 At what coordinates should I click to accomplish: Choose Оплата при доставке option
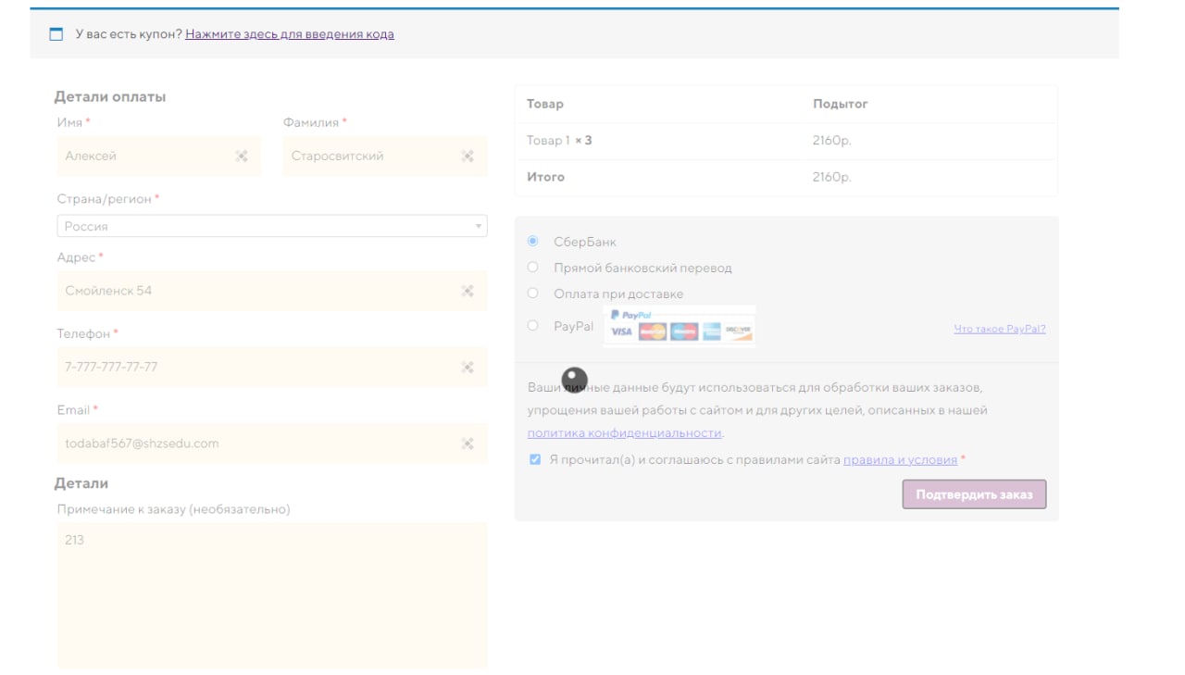click(532, 294)
